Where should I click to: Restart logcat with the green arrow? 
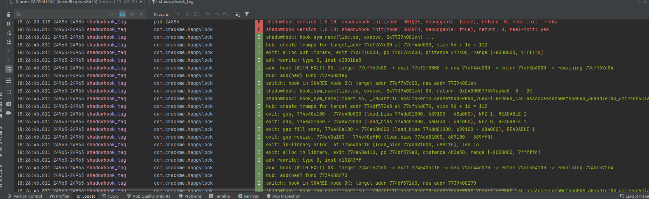(9, 33)
